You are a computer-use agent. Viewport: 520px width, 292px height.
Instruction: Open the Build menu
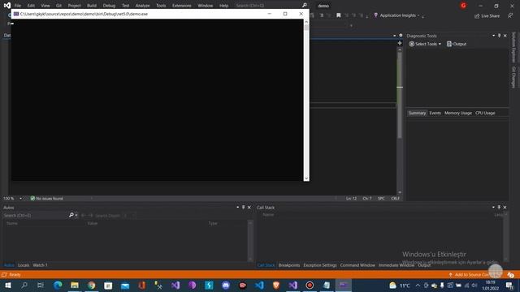[x=92, y=6]
